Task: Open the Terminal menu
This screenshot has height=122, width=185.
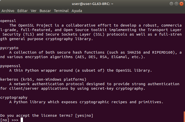Action: click(x=61, y=11)
